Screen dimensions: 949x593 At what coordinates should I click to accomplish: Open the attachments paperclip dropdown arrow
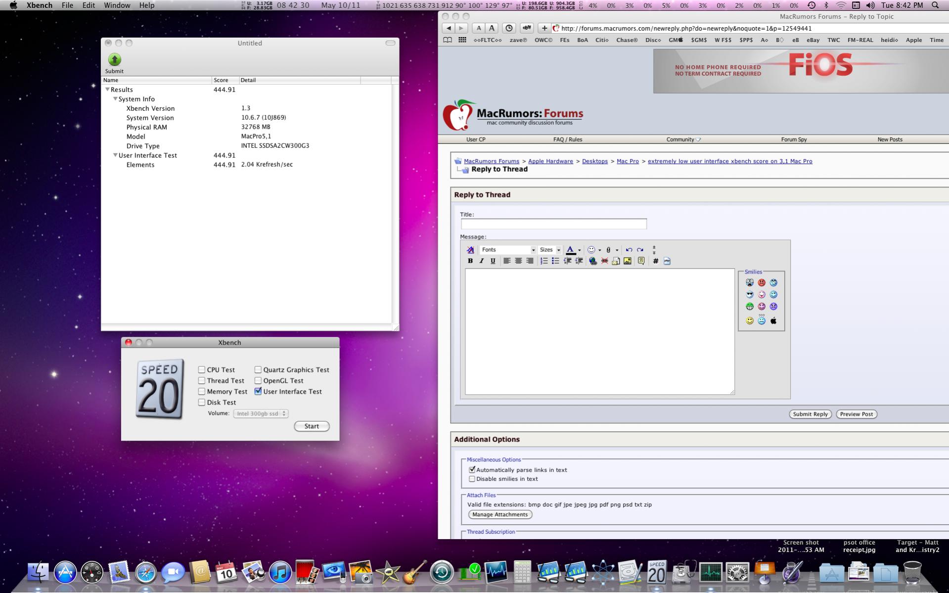[617, 250]
